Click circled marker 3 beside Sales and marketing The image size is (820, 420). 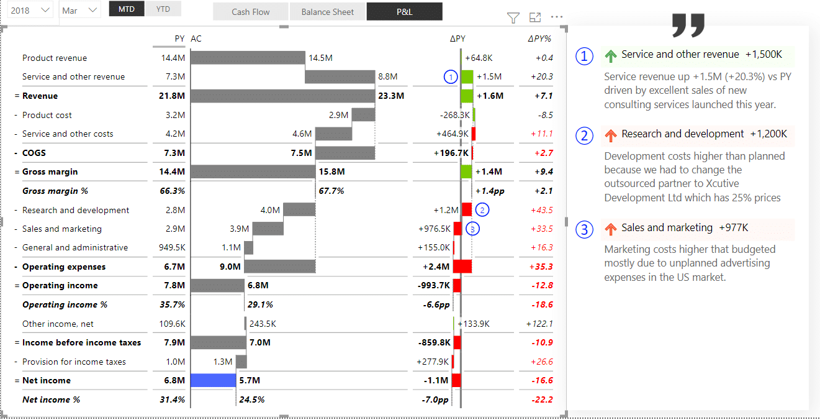pyautogui.click(x=473, y=229)
